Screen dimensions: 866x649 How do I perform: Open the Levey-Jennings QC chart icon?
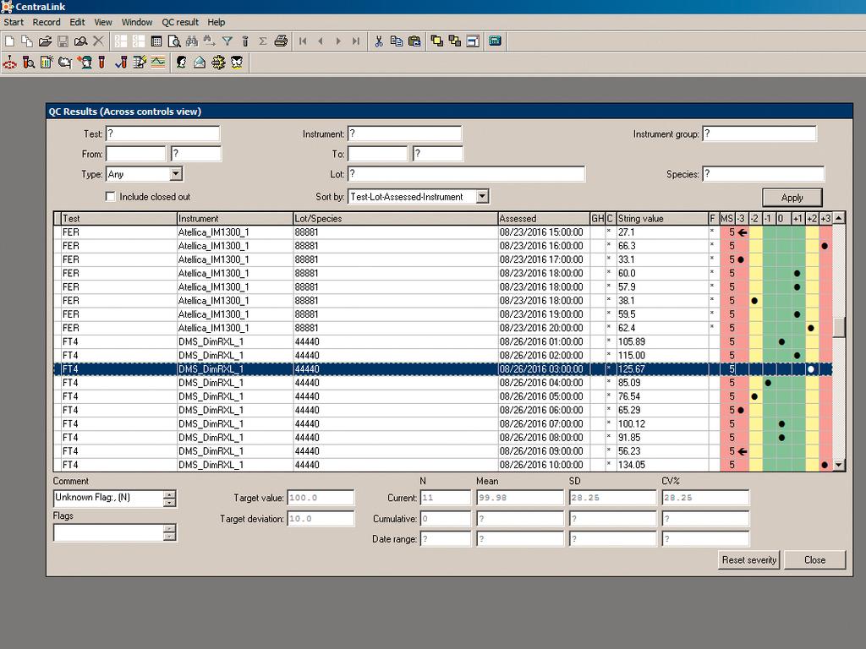pos(159,62)
